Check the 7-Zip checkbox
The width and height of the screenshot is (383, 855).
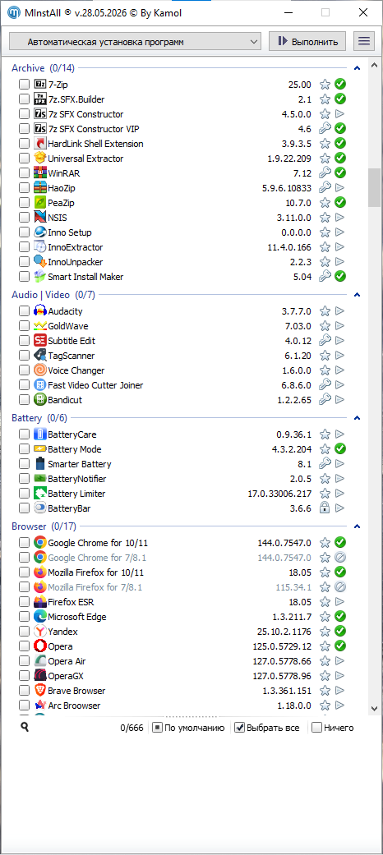pyautogui.click(x=24, y=85)
